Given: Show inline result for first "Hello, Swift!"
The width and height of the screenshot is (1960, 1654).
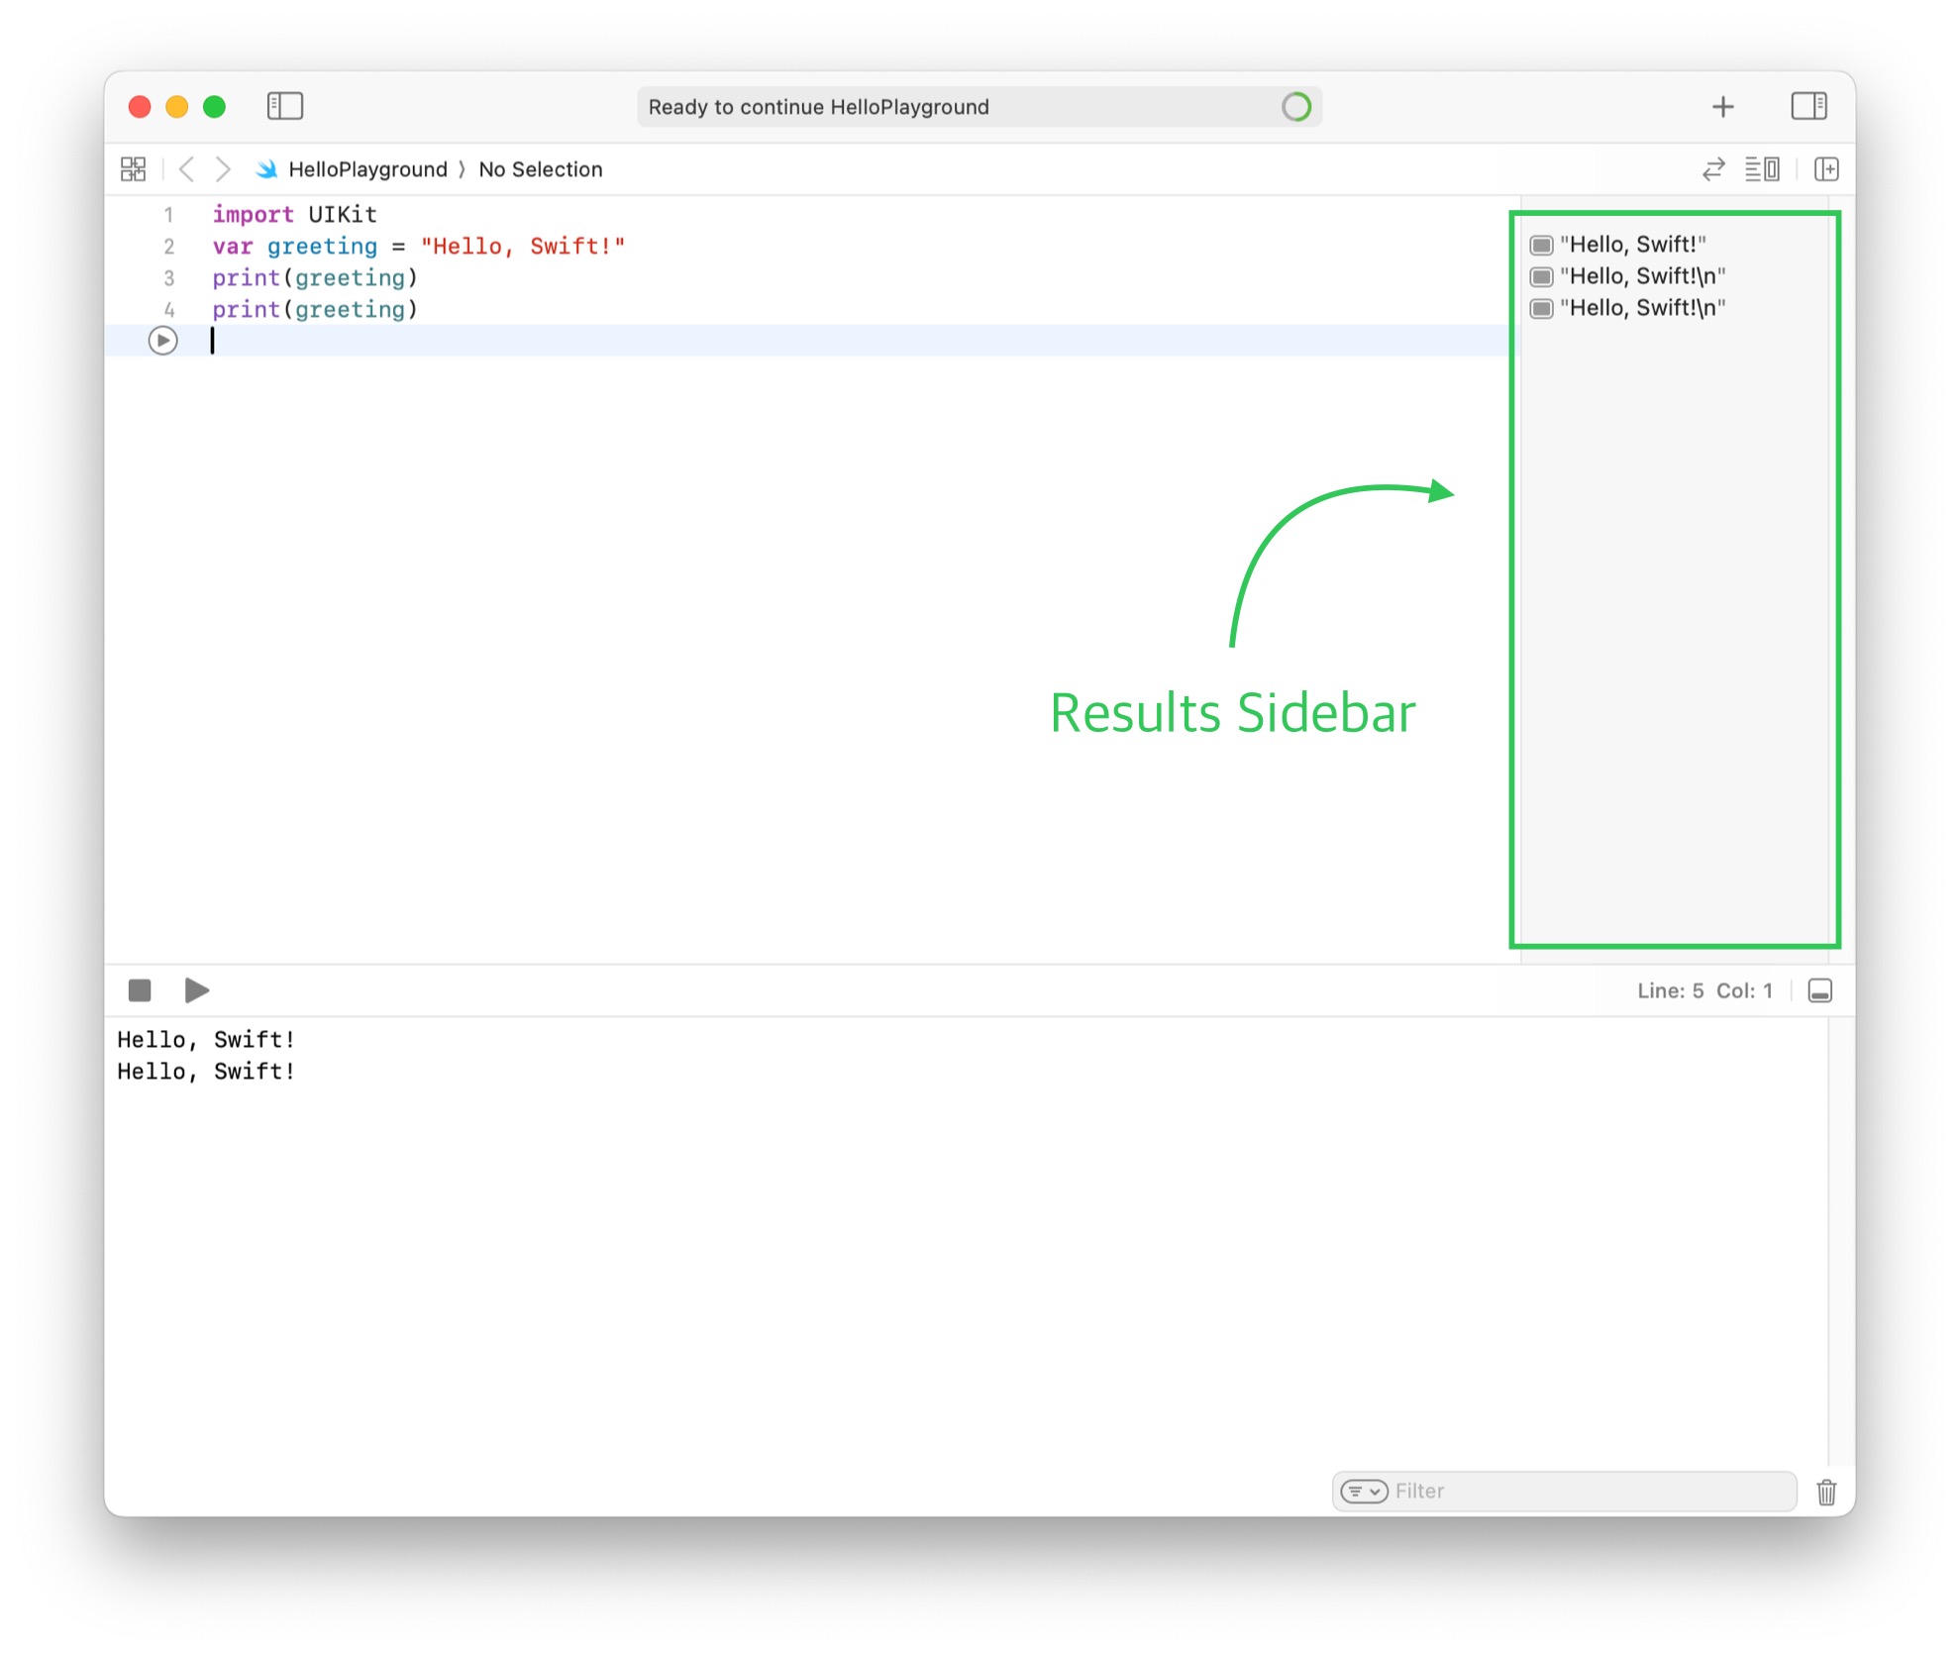Looking at the screenshot, I should pos(1541,245).
